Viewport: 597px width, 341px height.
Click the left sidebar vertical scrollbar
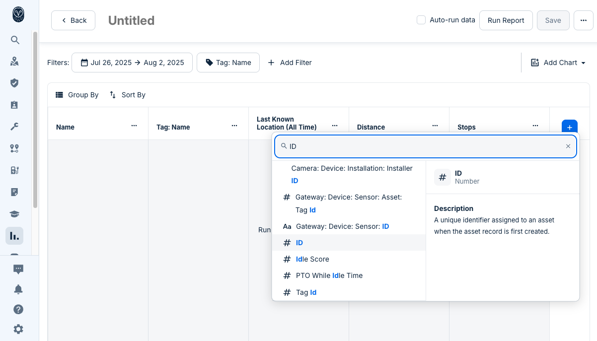click(35, 119)
